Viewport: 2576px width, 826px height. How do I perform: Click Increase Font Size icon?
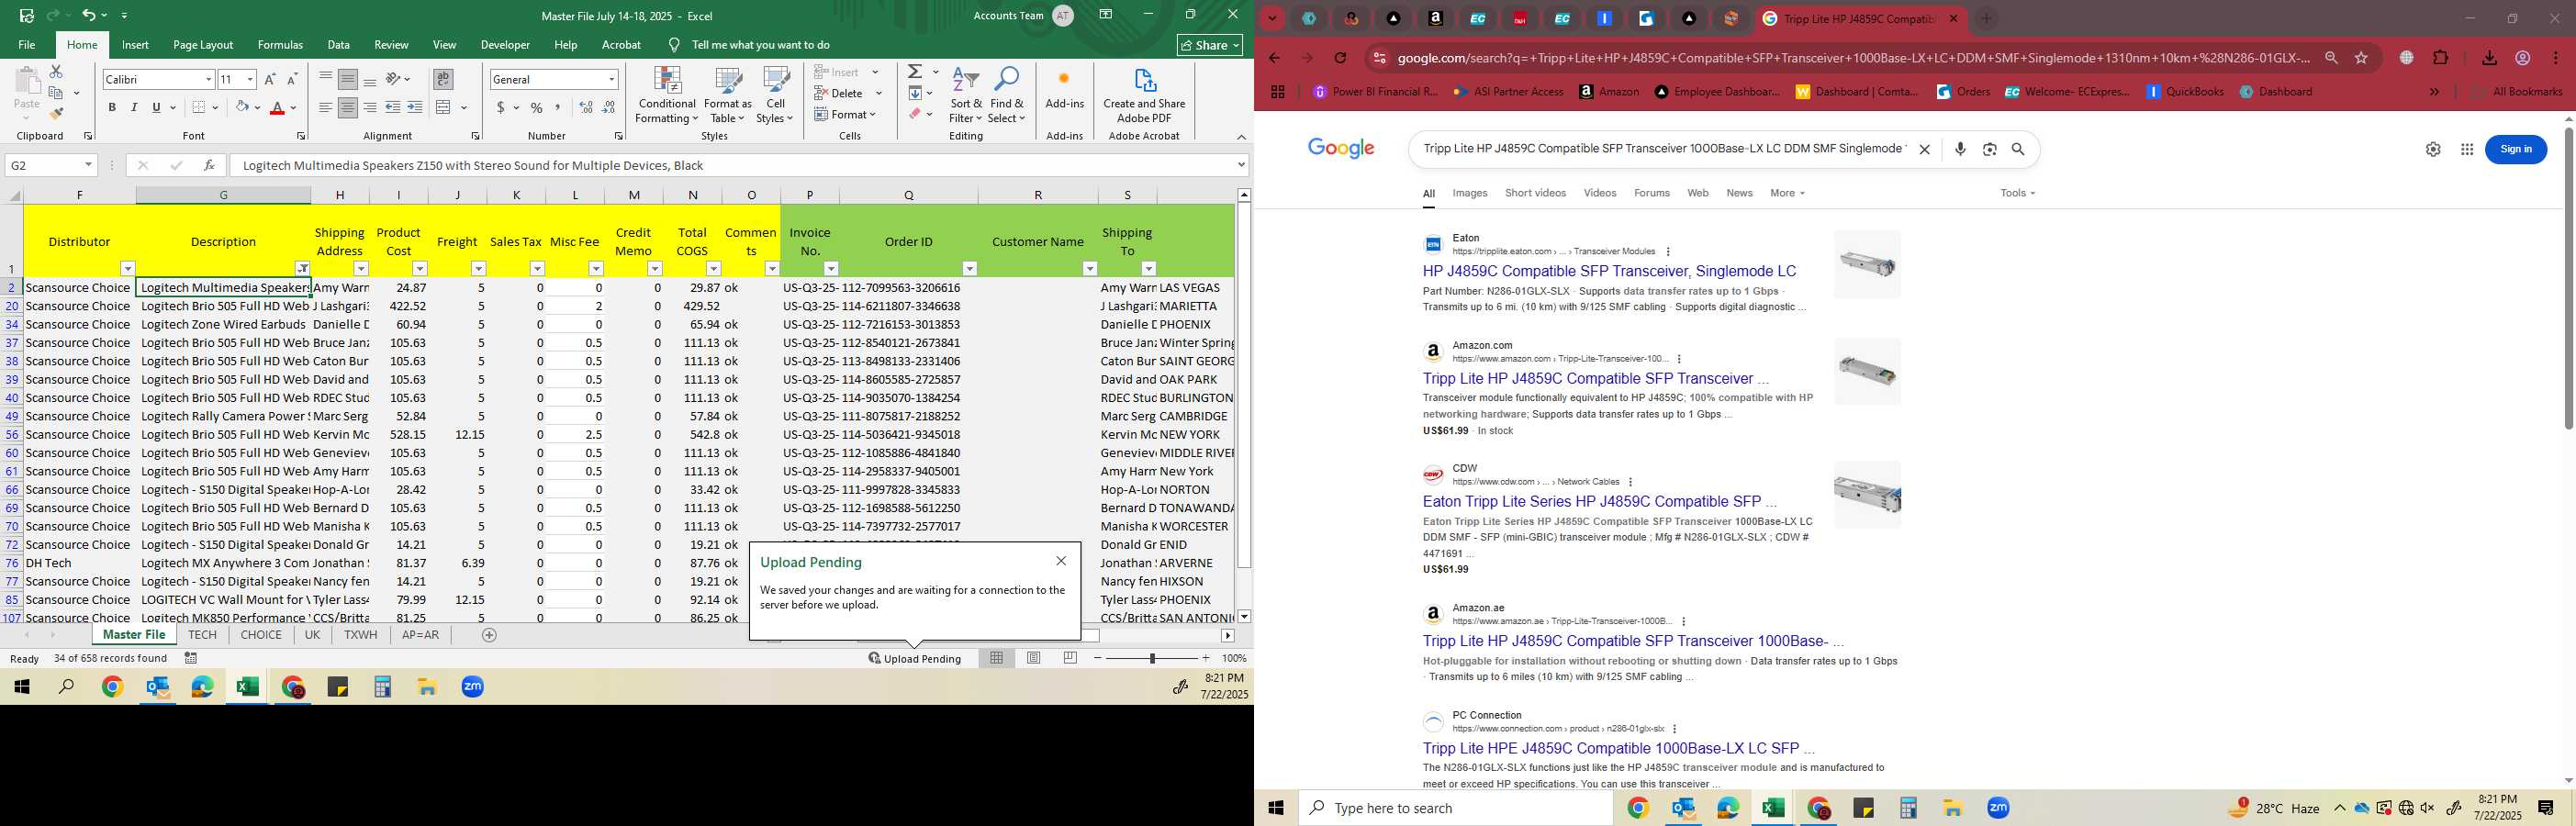(x=270, y=79)
